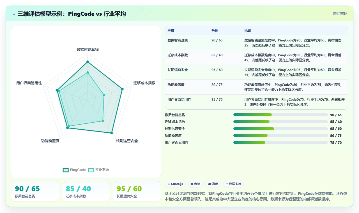Click the 用户界面易用性 radar axis label
The image size is (359, 213).
29,83
